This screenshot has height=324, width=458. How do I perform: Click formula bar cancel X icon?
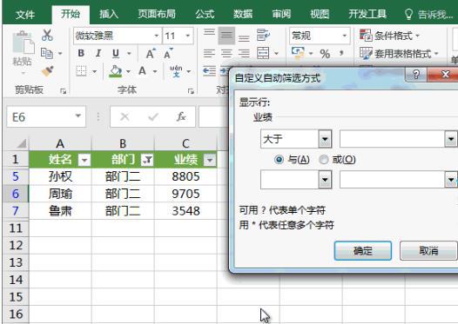click(x=125, y=117)
